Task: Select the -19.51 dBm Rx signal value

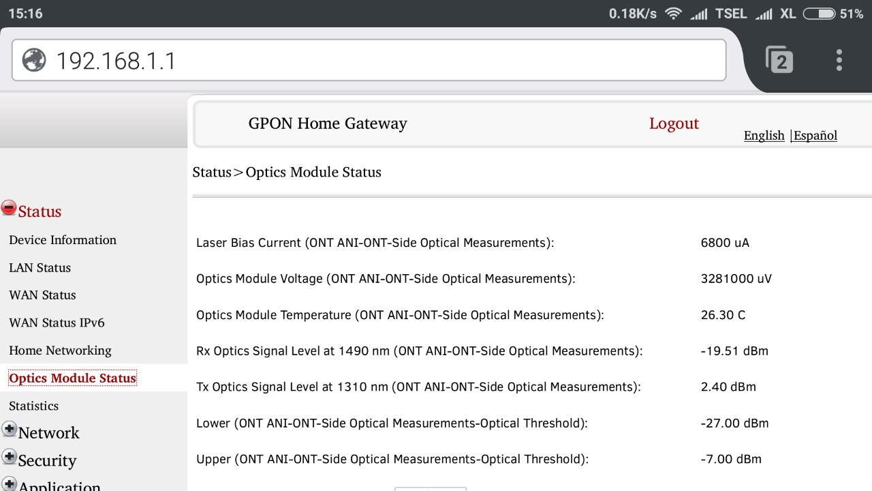Action: 734,351
